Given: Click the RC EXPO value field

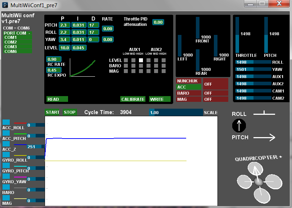Looking at the screenshot, I should point(54,70).
